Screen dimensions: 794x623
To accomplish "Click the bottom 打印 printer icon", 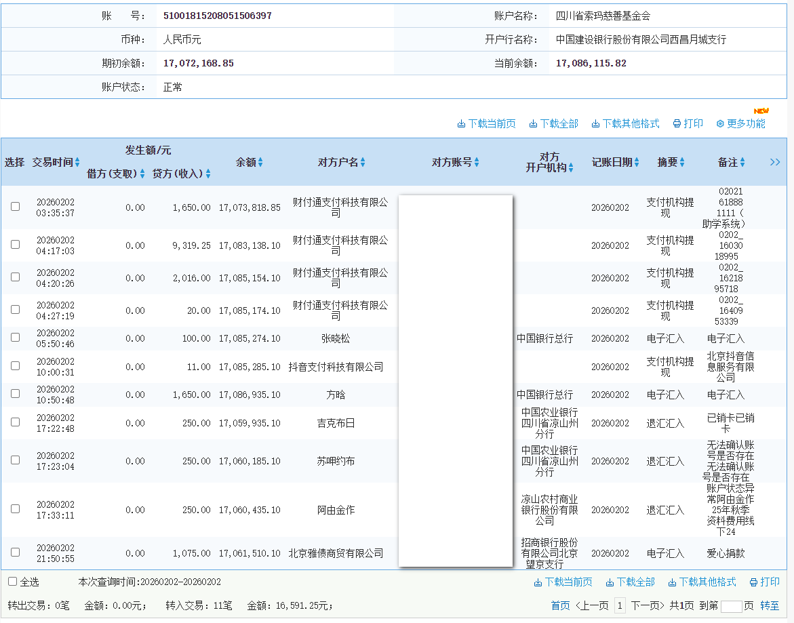I will click(x=753, y=583).
